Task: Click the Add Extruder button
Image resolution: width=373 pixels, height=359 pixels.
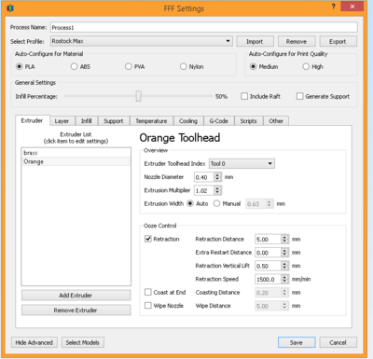Action: coord(76,296)
